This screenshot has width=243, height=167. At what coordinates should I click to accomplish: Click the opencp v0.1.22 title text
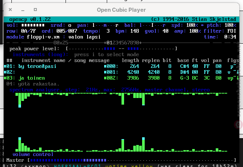click(30, 19)
